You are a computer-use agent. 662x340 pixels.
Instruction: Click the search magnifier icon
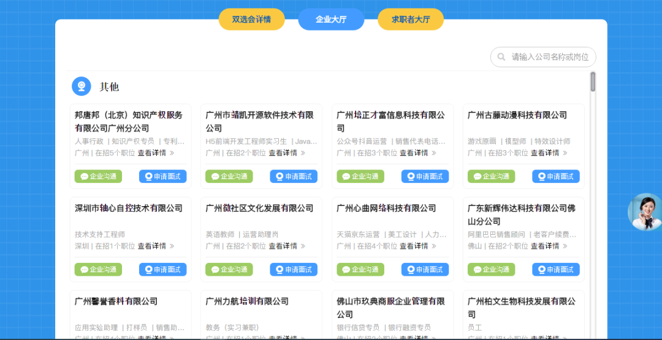point(501,57)
